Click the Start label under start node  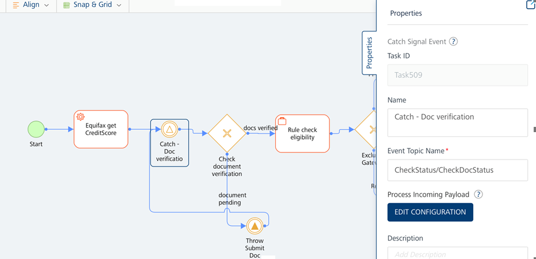(x=36, y=144)
